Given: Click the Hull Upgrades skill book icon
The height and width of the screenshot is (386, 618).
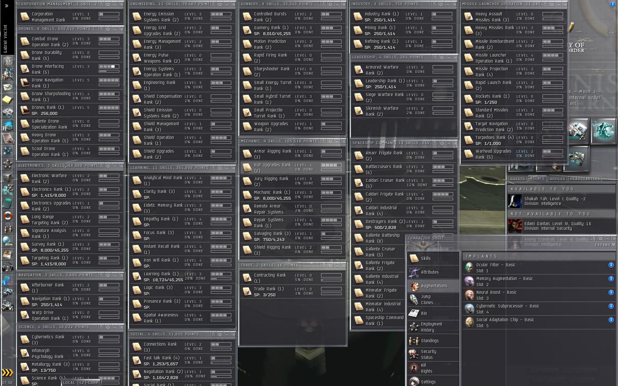Looking at the screenshot, I should pos(247,168).
